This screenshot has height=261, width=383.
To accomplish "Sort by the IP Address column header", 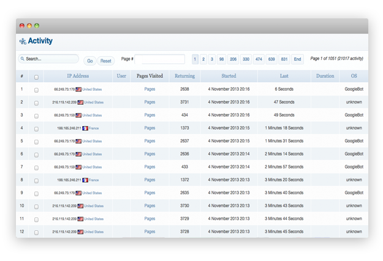I will (78, 77).
